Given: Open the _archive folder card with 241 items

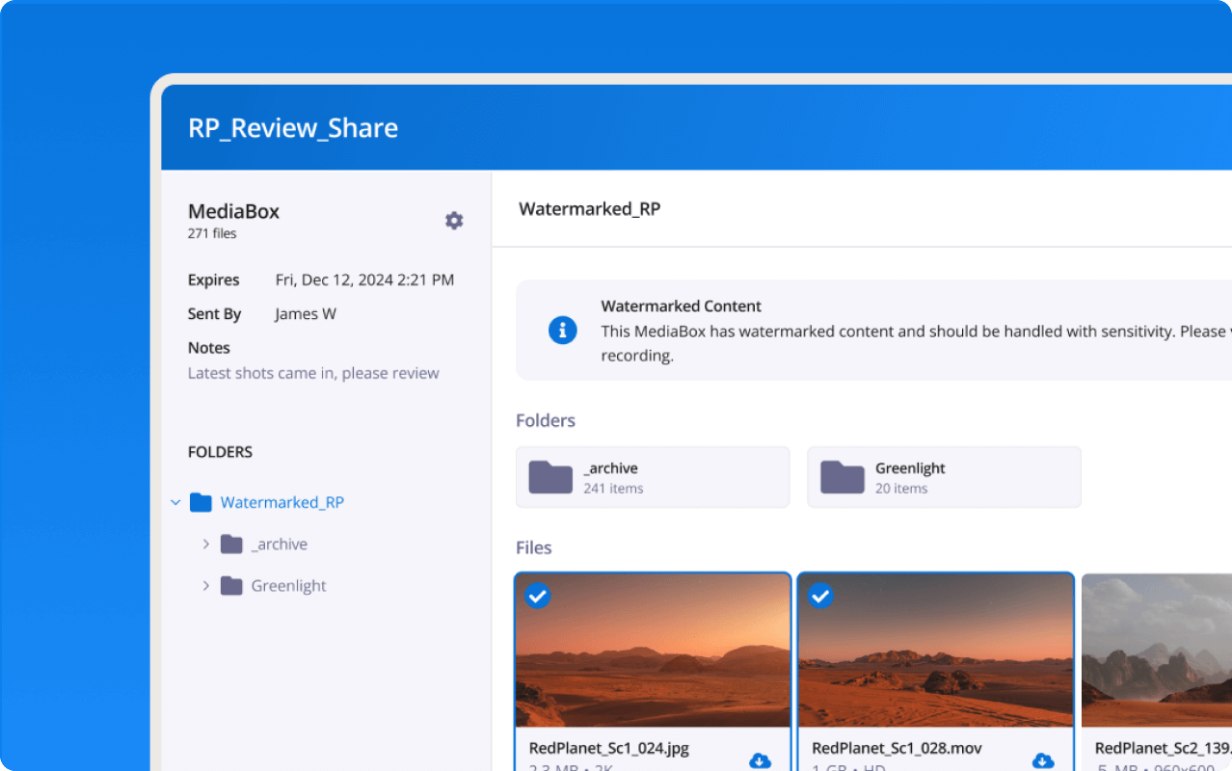Looking at the screenshot, I should coord(653,477).
